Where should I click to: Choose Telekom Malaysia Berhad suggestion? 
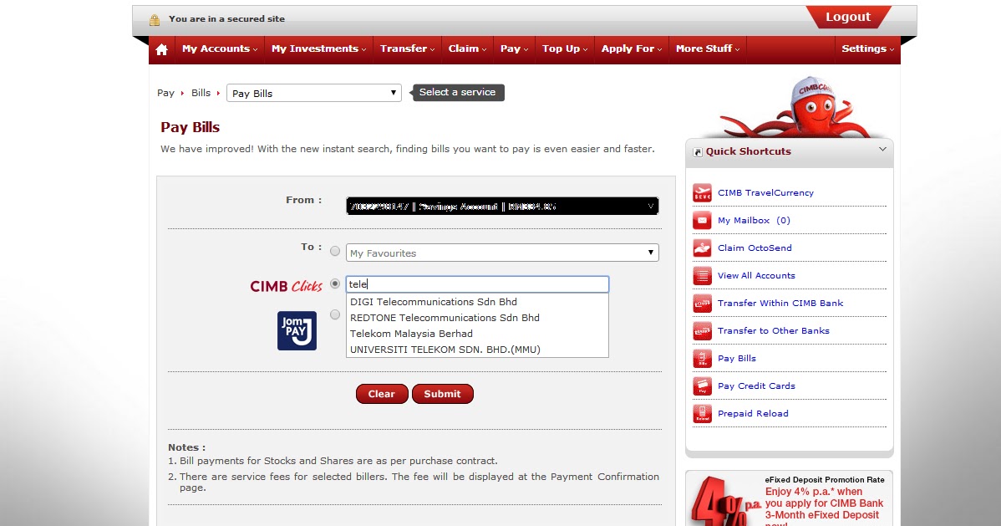pos(477,334)
